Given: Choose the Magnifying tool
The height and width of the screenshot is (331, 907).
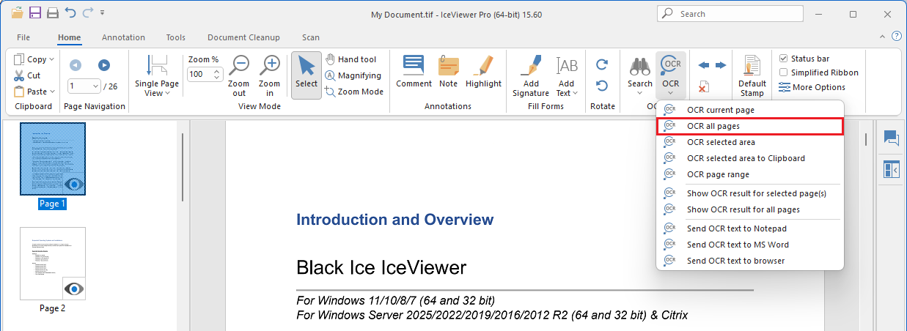Looking at the screenshot, I should [353, 75].
